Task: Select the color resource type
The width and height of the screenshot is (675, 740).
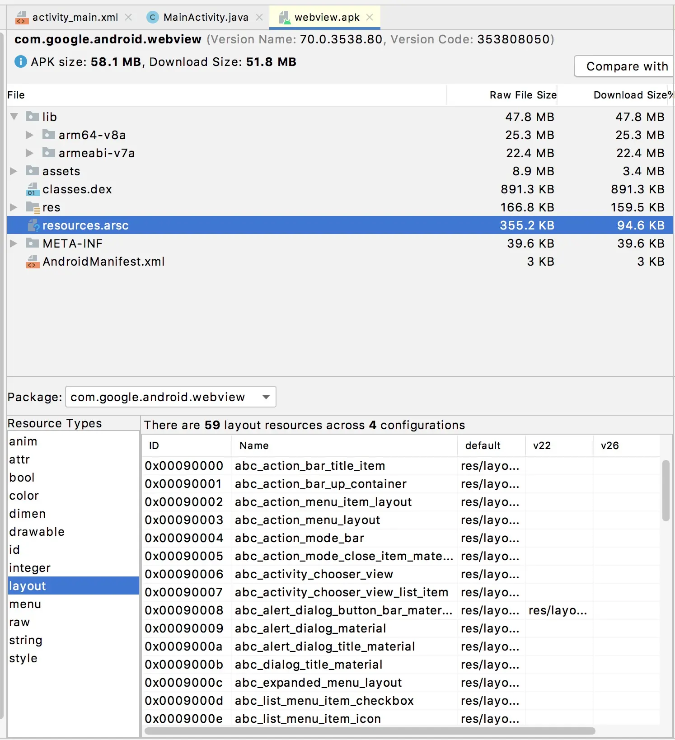Action: click(x=73, y=496)
